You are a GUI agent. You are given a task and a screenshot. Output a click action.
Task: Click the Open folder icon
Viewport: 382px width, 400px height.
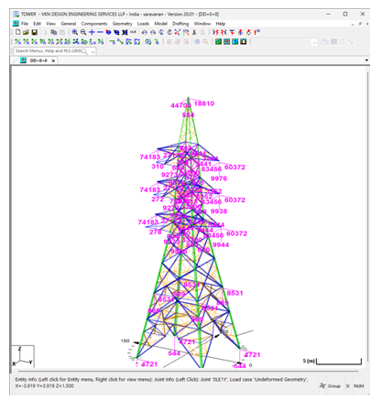(x=26, y=32)
